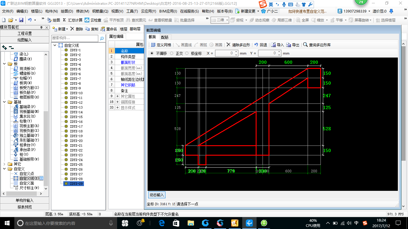Click 全屏 fullscreen view

pos(302,20)
